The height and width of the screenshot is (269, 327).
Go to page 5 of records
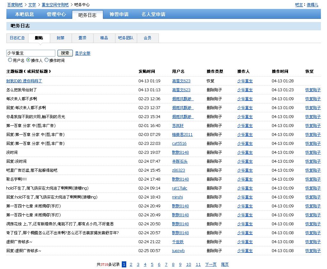152,265
